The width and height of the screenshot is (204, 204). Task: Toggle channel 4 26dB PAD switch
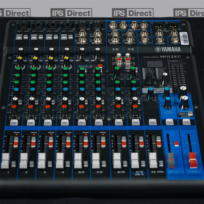pyautogui.click(x=64, y=37)
